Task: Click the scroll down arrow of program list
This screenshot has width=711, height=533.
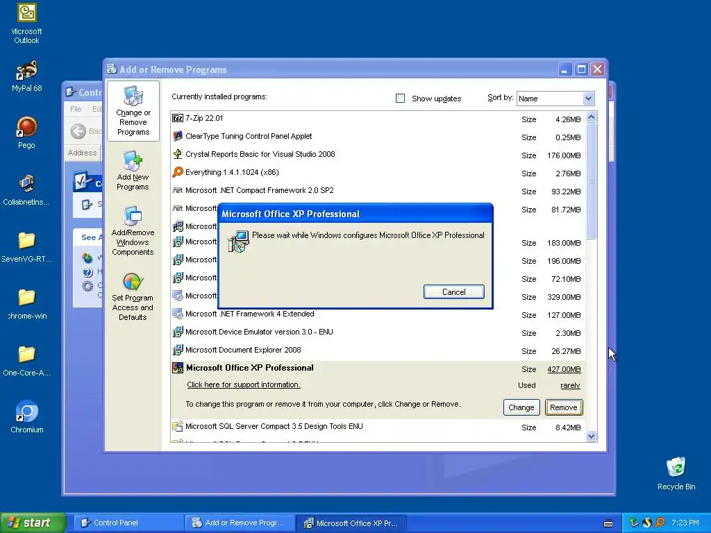Action: click(x=591, y=436)
